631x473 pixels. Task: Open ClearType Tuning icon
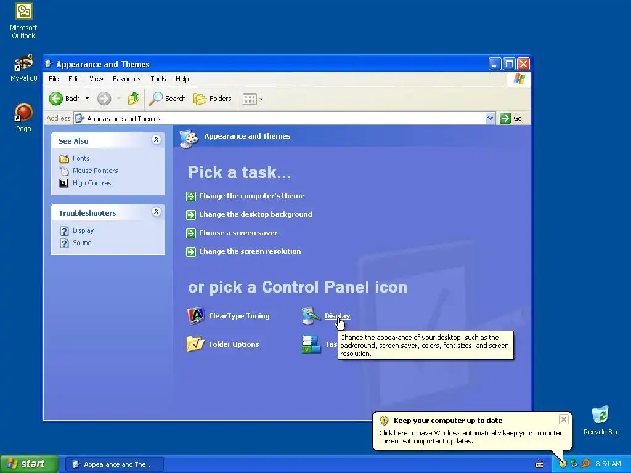coord(195,316)
